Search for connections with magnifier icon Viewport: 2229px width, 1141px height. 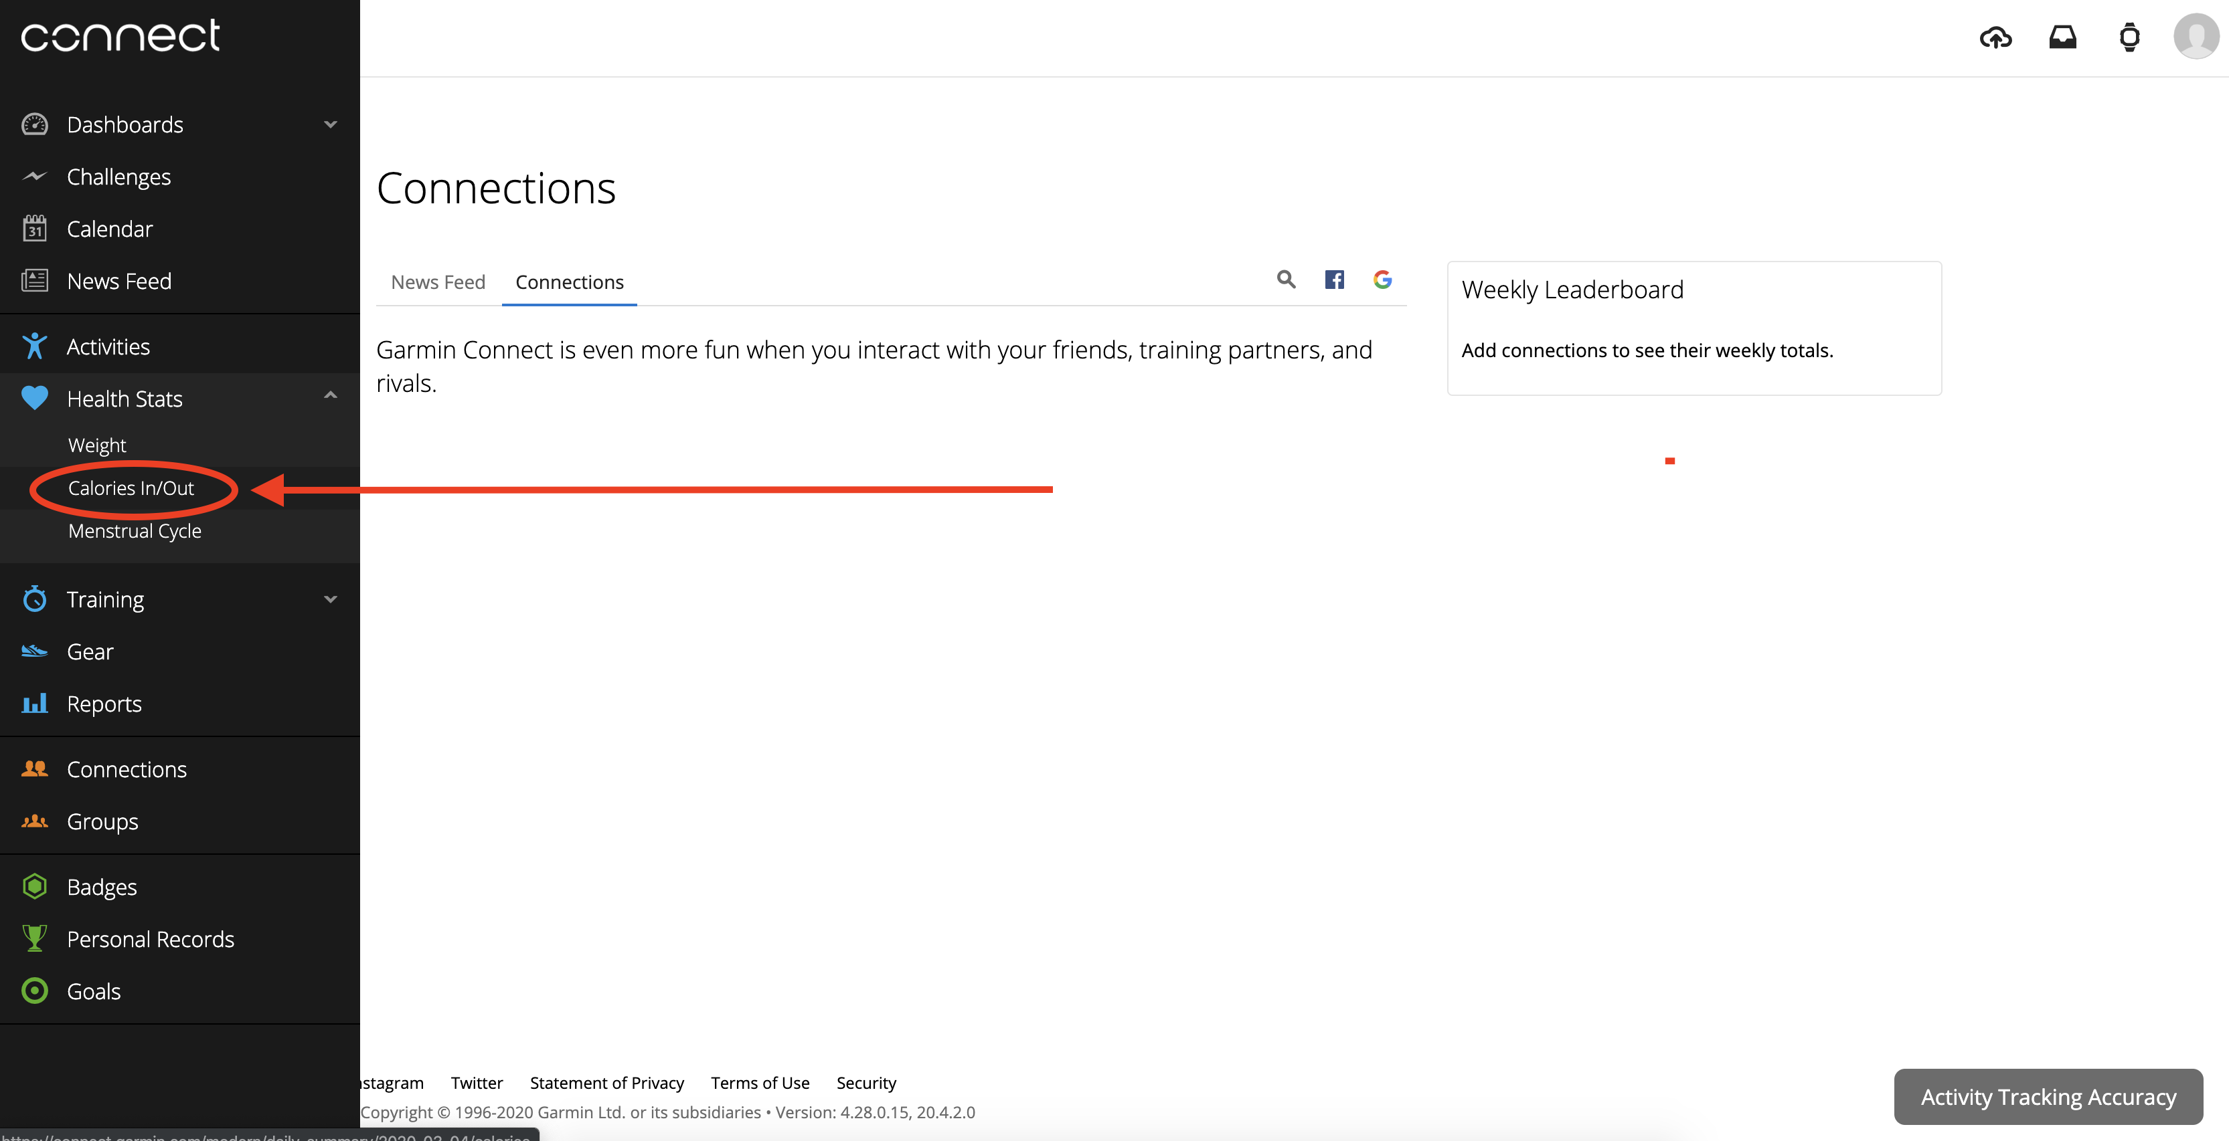pyautogui.click(x=1287, y=279)
